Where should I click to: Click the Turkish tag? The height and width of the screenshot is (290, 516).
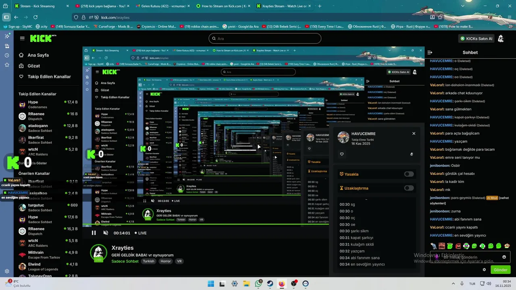[x=148, y=261]
